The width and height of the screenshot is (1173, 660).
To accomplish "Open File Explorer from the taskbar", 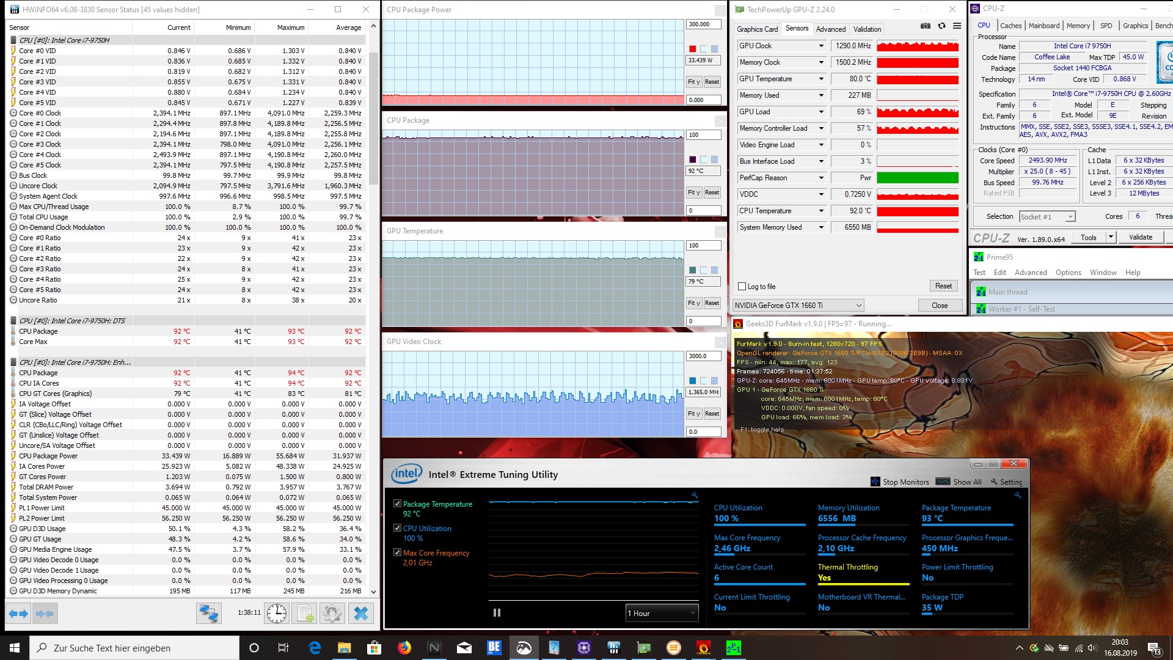I will coord(345,648).
